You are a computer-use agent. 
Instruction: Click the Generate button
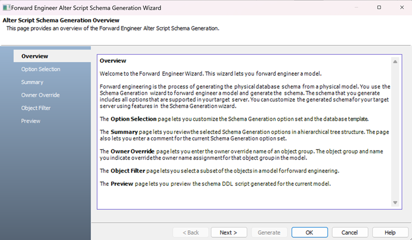coord(269,233)
